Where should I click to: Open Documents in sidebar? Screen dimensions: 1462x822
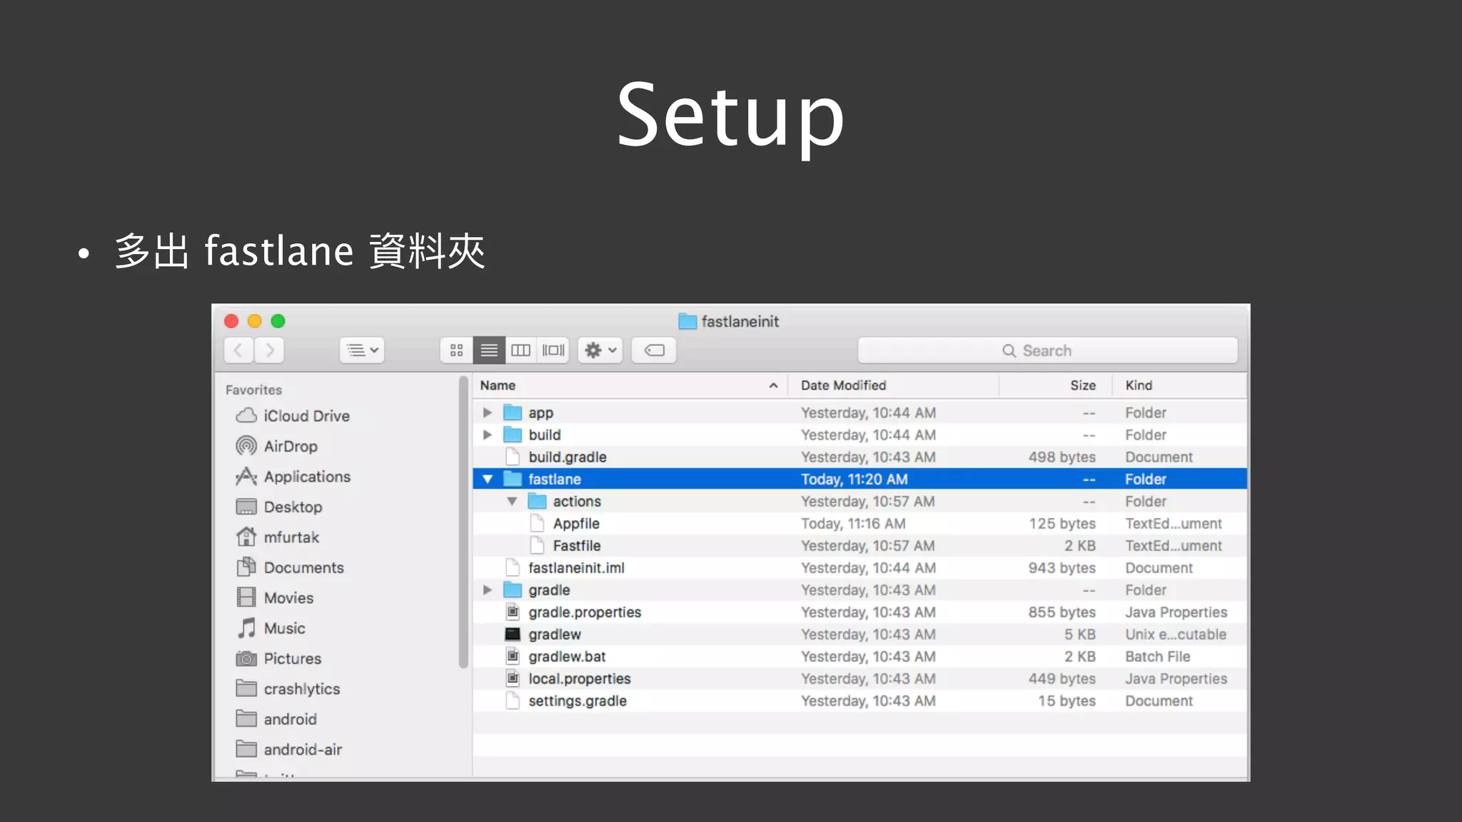pos(290,568)
